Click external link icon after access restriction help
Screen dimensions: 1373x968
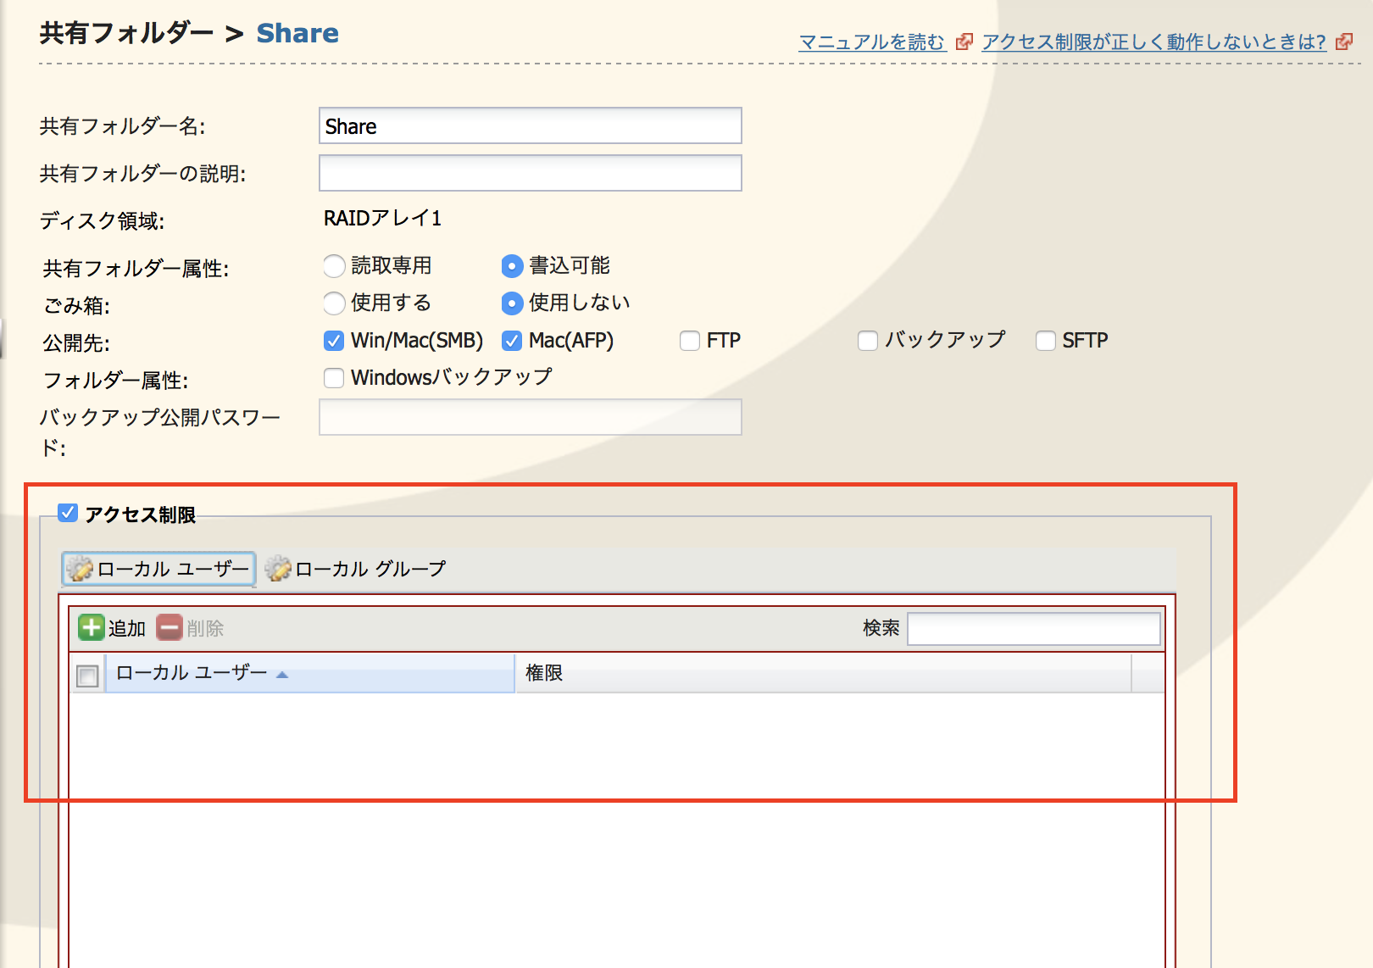point(1344,42)
